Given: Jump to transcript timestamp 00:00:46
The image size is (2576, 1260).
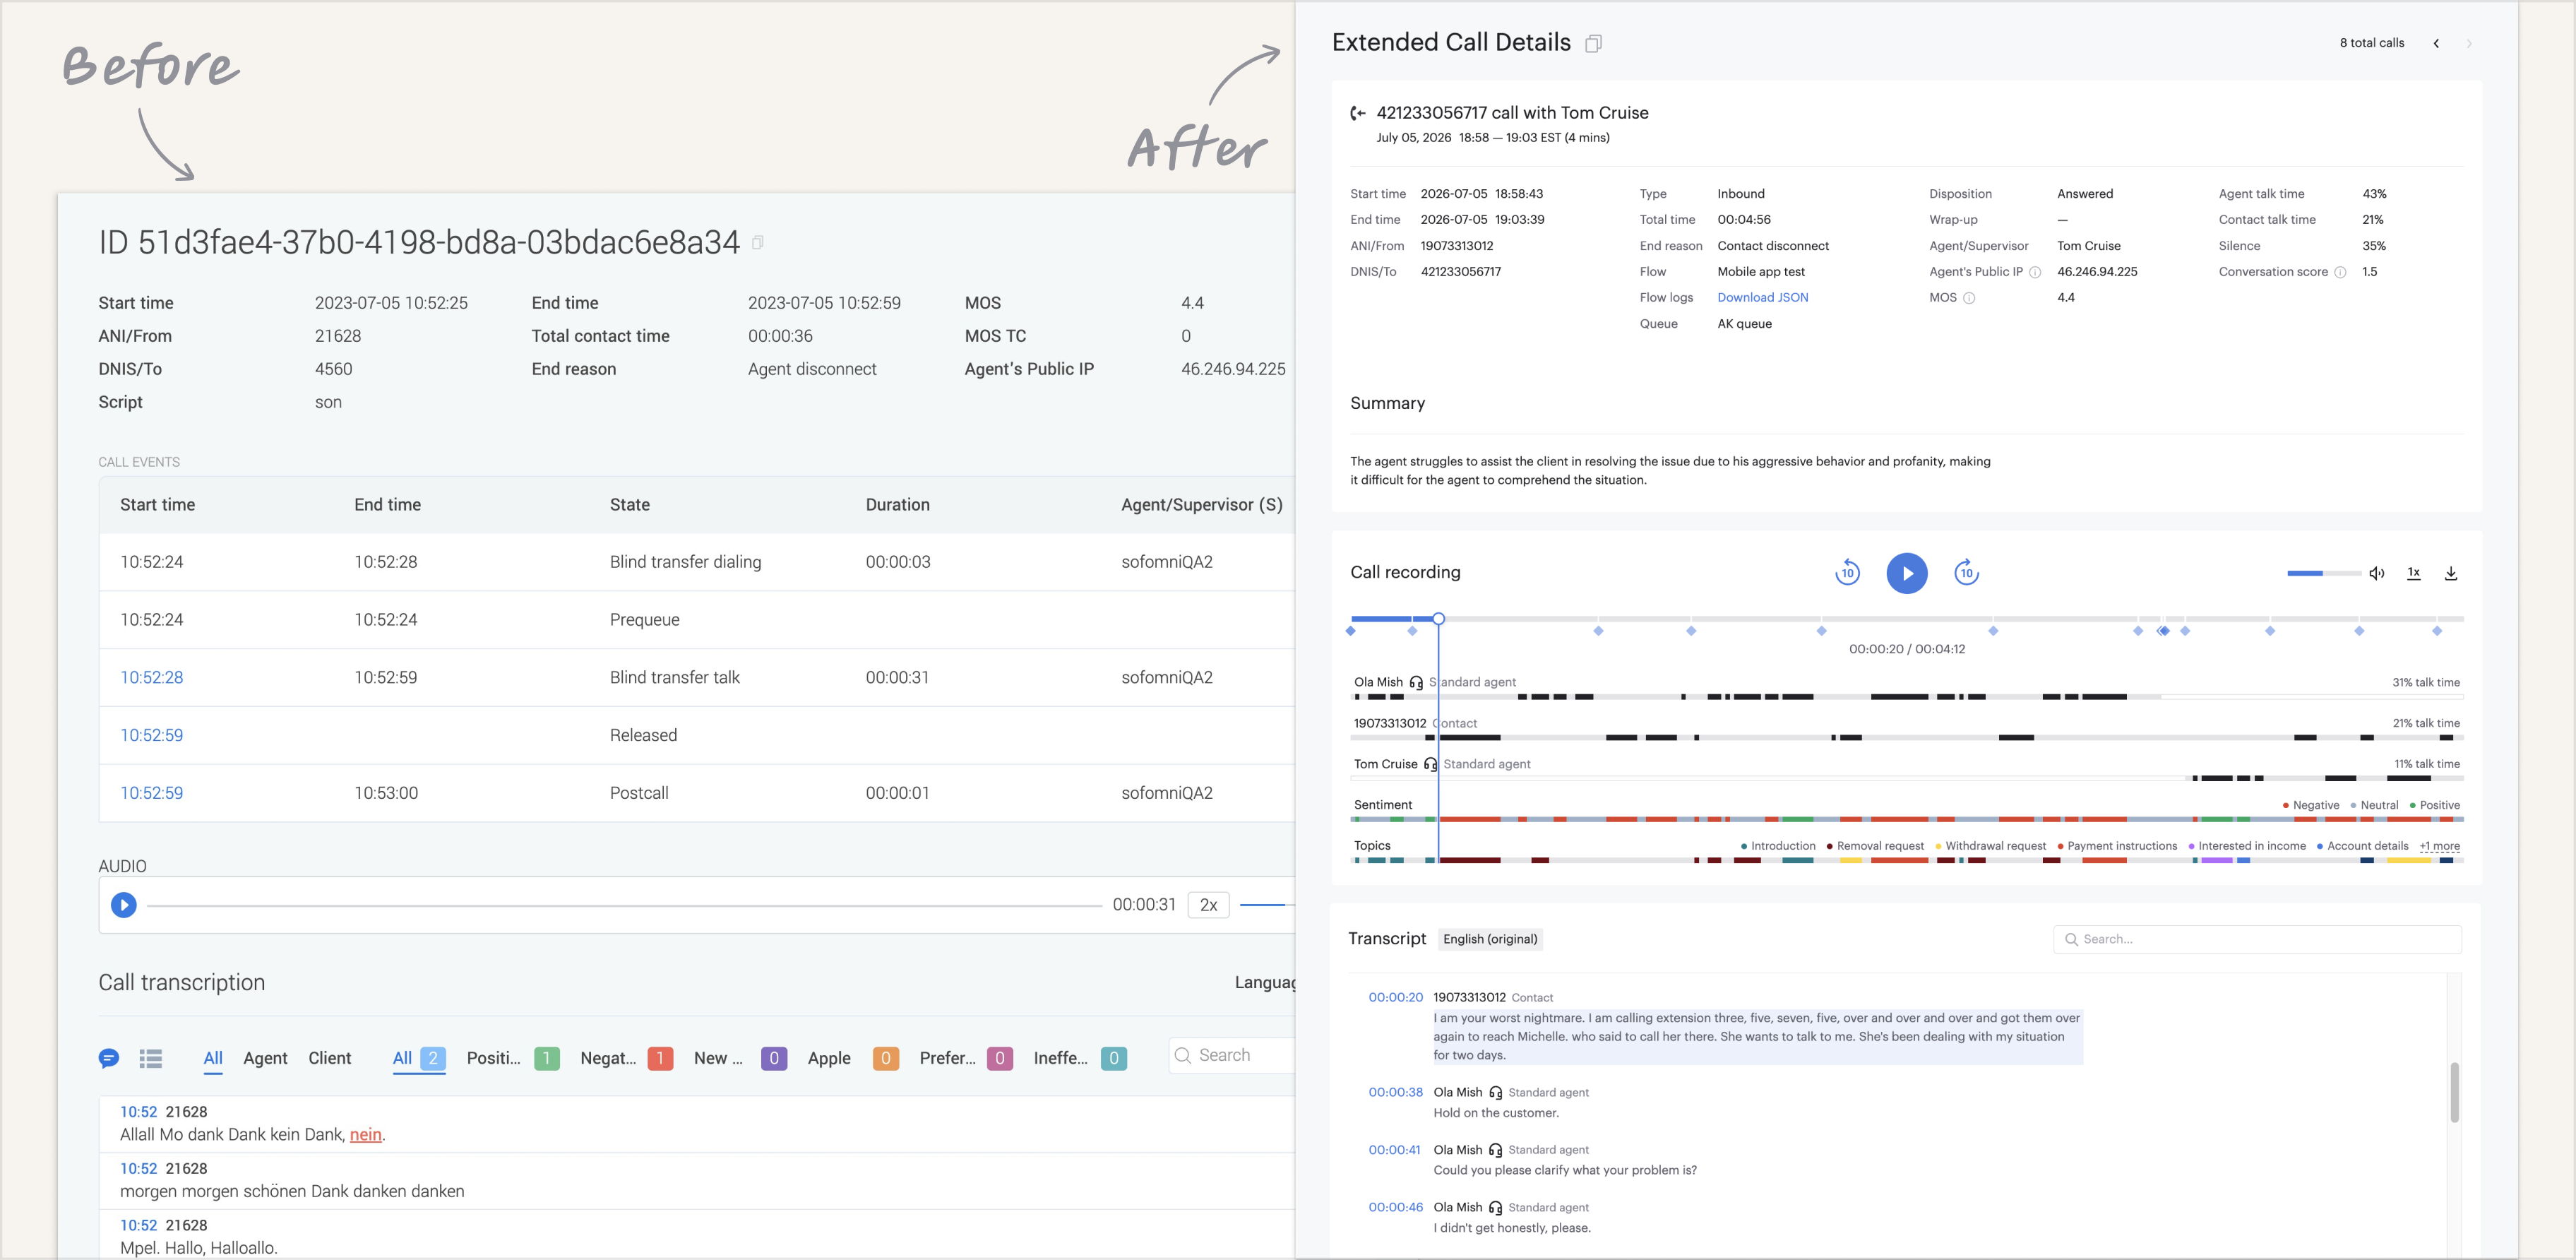Looking at the screenshot, I should pos(1395,1207).
